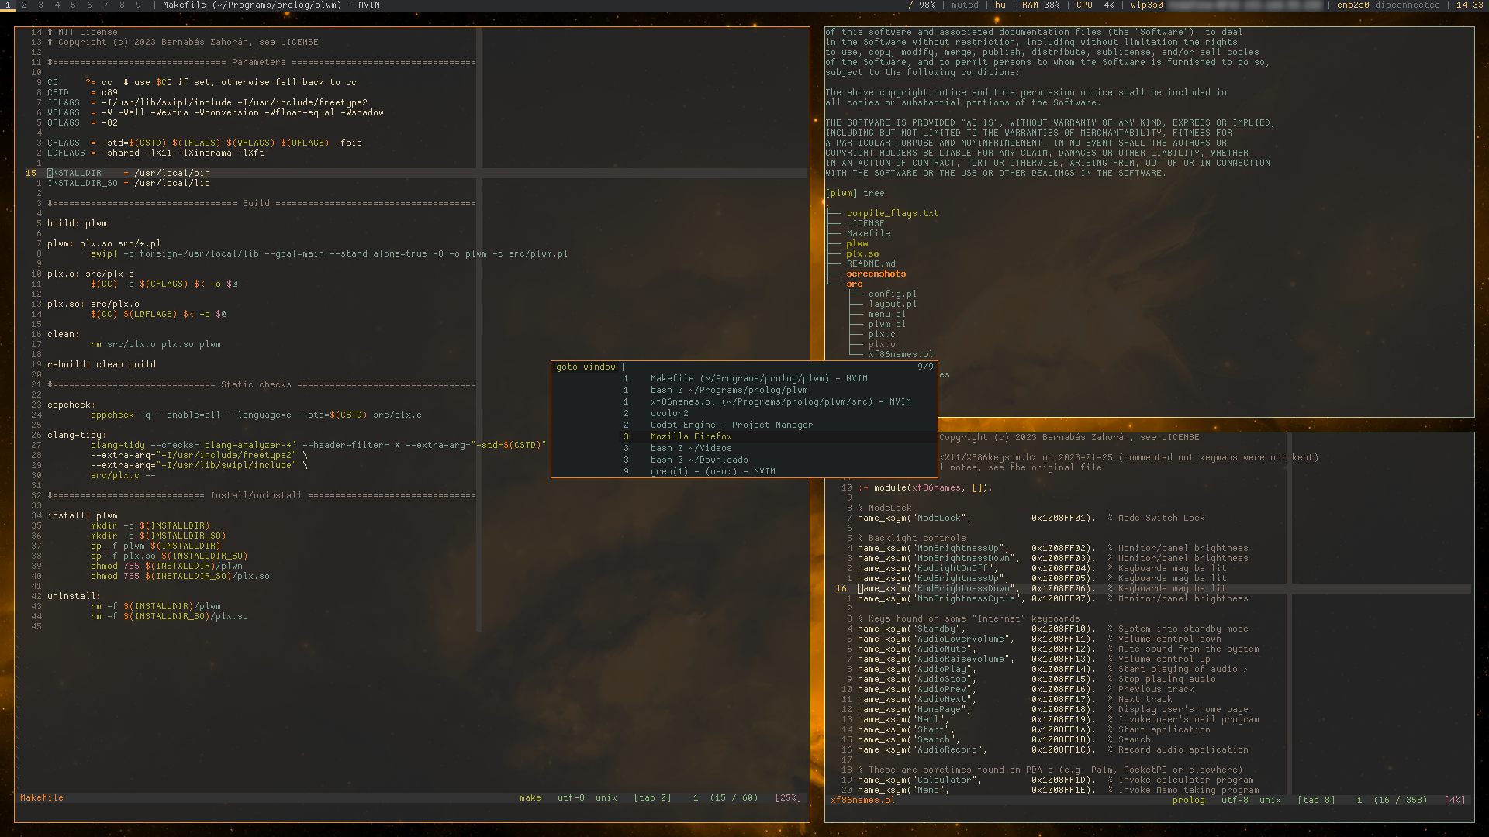Choose gcolor2 from the window list
Image resolution: width=1489 pixels, height=837 pixels.
[669, 413]
